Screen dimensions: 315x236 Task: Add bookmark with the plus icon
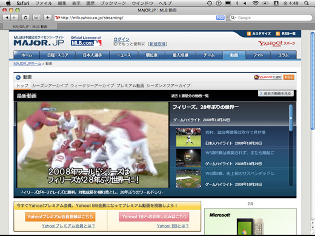[48, 18]
